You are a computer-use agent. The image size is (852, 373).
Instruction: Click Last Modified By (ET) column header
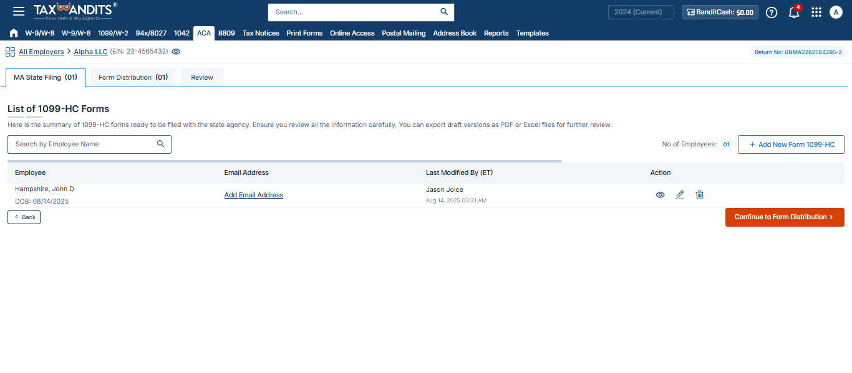(x=459, y=172)
